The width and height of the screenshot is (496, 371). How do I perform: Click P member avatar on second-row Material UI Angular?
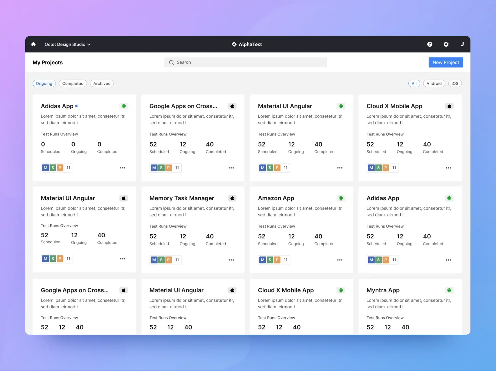coord(60,259)
